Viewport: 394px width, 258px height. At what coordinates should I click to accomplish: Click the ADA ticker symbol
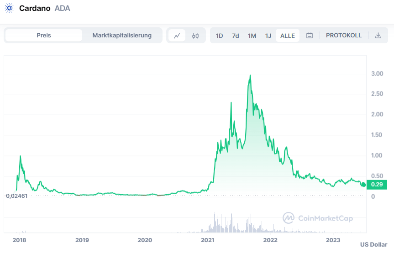point(62,8)
